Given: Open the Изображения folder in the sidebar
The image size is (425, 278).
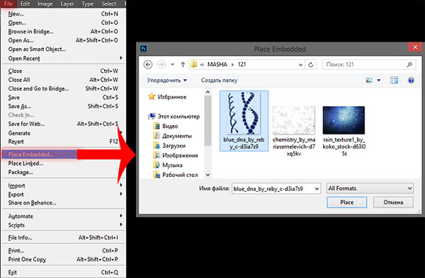Looking at the screenshot, I should click(176, 156).
